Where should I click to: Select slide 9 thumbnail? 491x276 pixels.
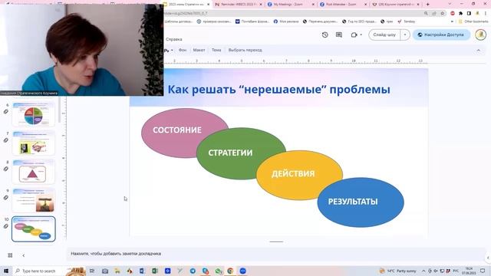coord(34,200)
